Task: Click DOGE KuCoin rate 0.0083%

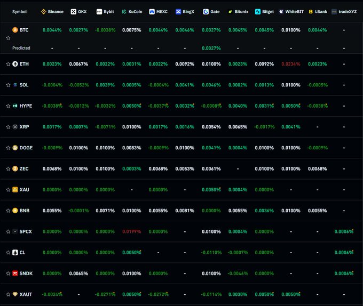Action: pyautogui.click(x=132, y=148)
